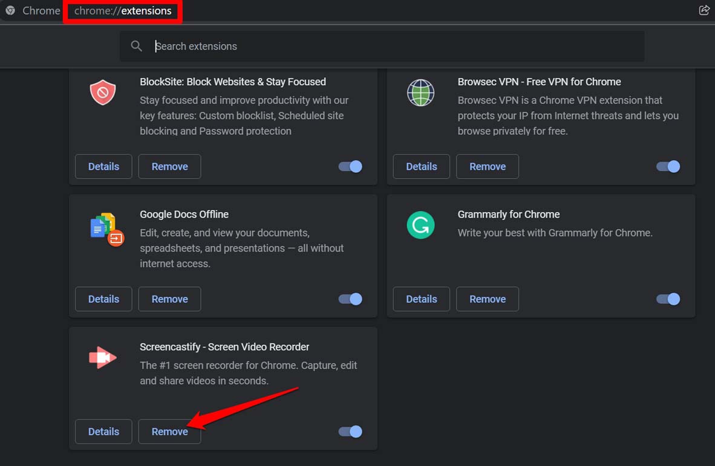
Task: Select the chrome://extensions address bar
Action: (x=122, y=10)
